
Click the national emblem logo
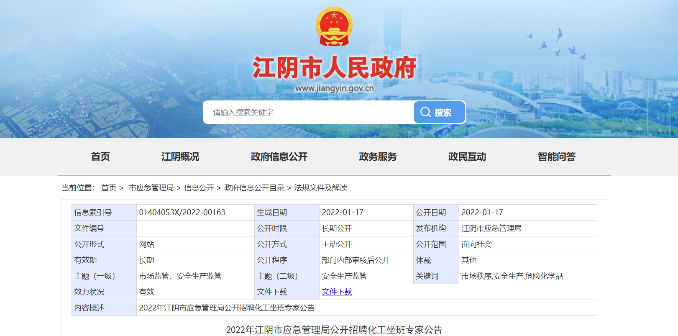[334, 26]
